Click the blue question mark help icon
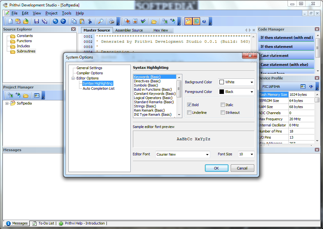The height and width of the screenshot is (229, 323). pyautogui.click(x=204, y=21)
